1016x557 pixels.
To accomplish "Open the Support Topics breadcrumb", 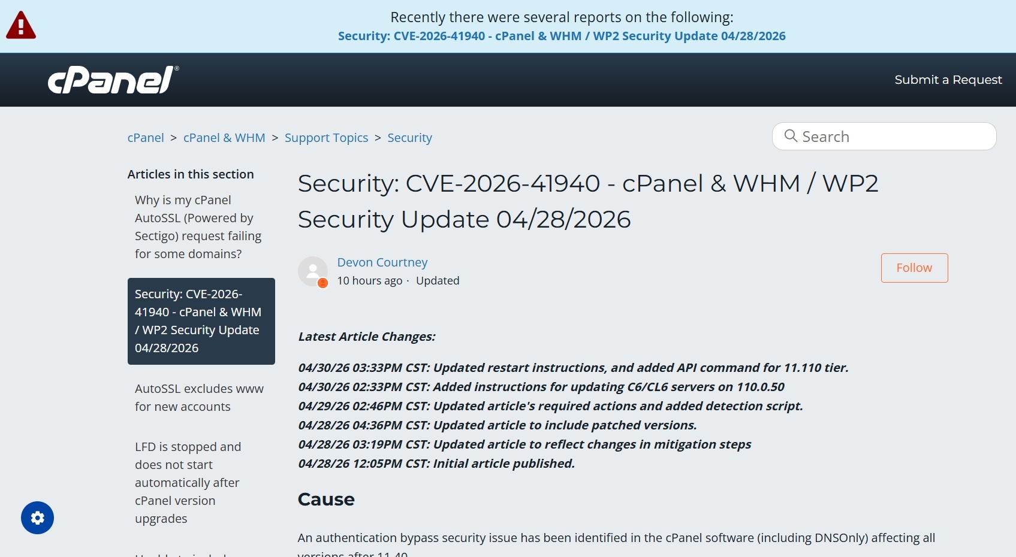I will tap(326, 138).
